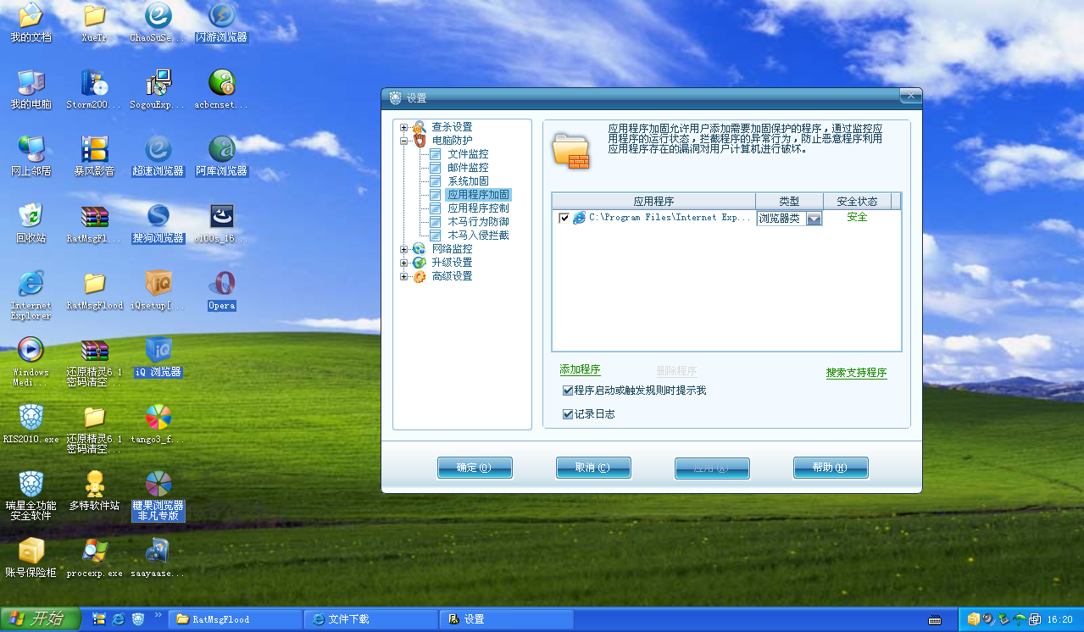Select SogouExp installer desktop icon
1084x632 pixels.
[x=158, y=90]
